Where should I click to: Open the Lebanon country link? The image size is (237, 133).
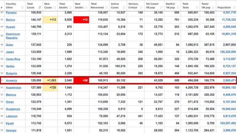point(12,116)
